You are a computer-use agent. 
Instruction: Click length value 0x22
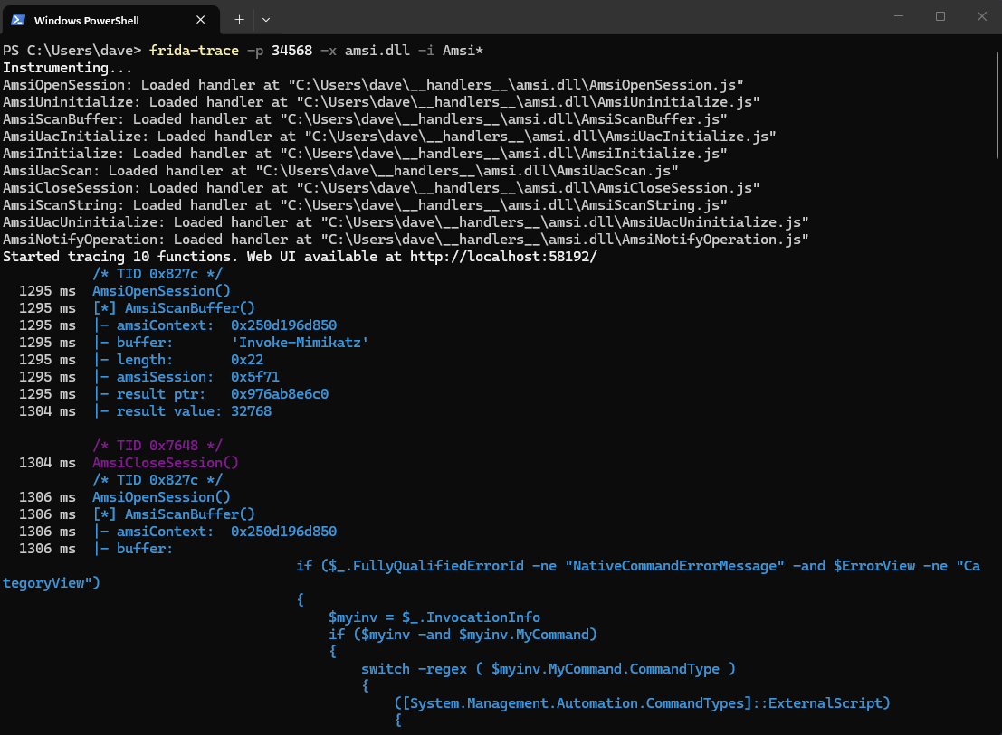coord(247,360)
